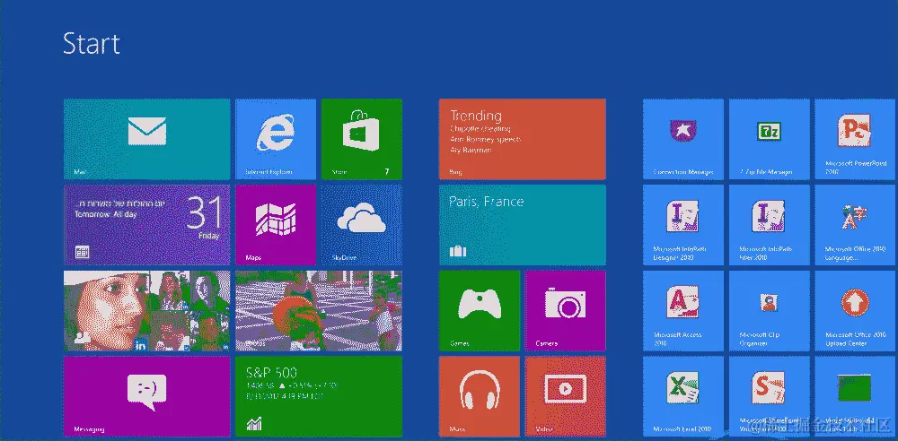The height and width of the screenshot is (441, 898).
Task: Open Microsoft Office 2010 Language tile
Action: click(855, 225)
